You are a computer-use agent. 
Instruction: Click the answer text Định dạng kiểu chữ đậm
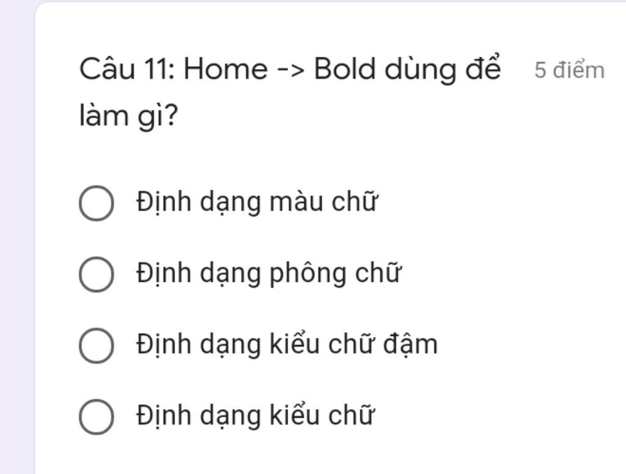click(287, 344)
